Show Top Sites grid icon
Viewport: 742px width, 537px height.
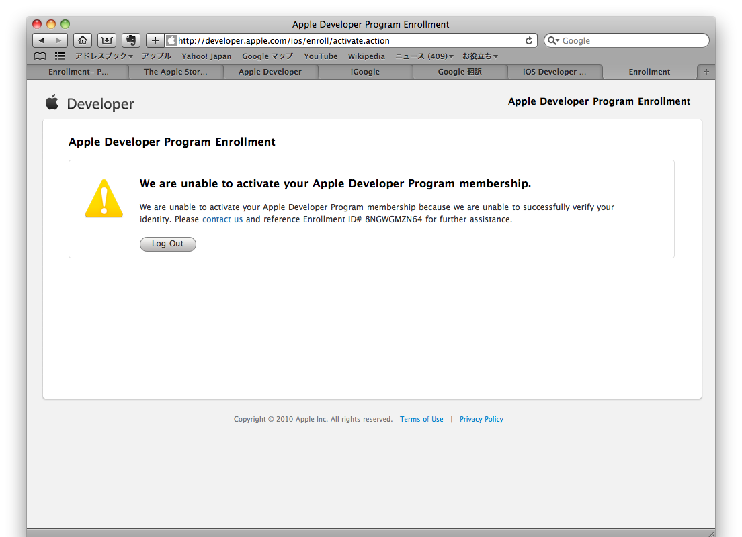click(x=60, y=56)
